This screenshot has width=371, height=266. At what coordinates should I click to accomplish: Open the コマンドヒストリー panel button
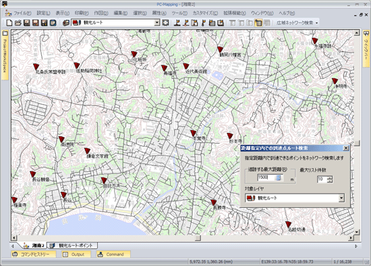(x=33, y=254)
